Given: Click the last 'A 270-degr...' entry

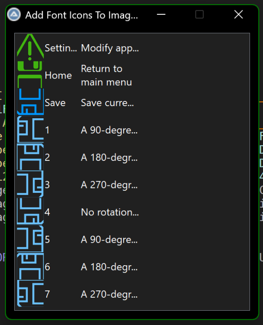Looking at the screenshot, I should 109,294.
